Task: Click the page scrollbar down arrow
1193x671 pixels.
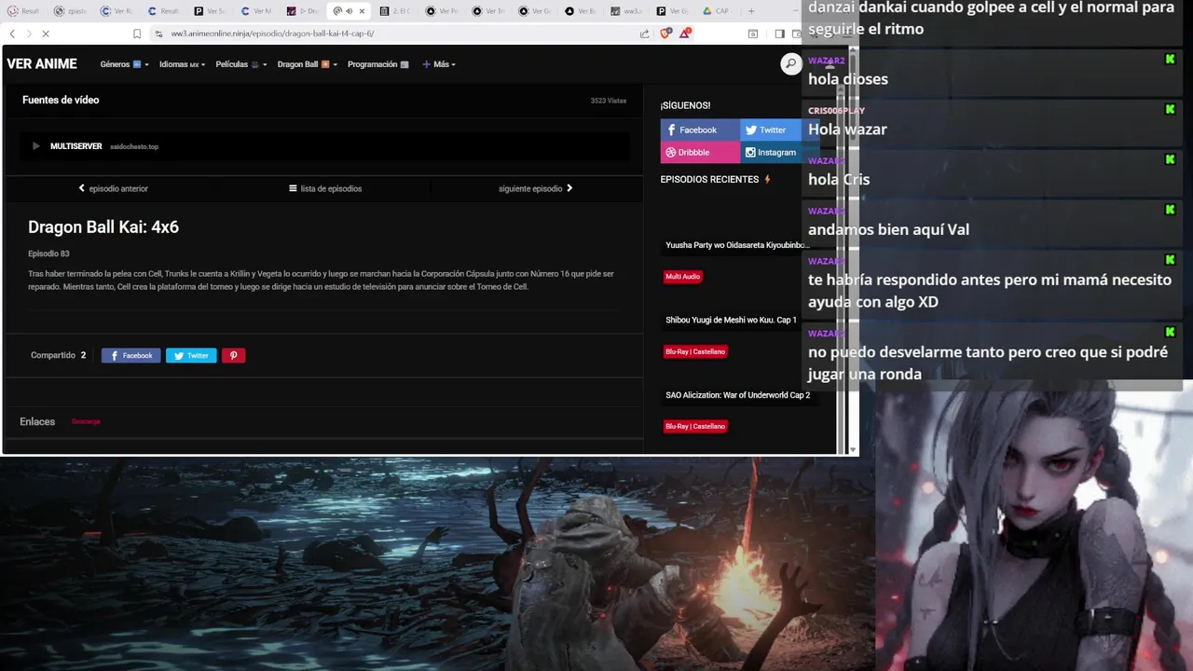Action: click(853, 449)
